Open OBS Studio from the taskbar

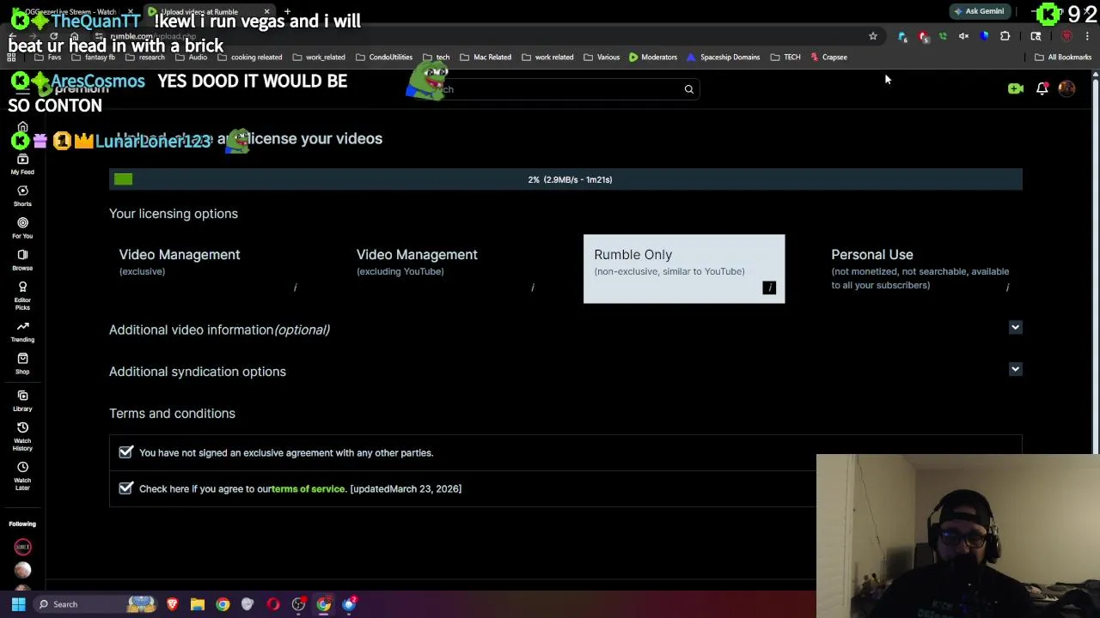pos(298,604)
